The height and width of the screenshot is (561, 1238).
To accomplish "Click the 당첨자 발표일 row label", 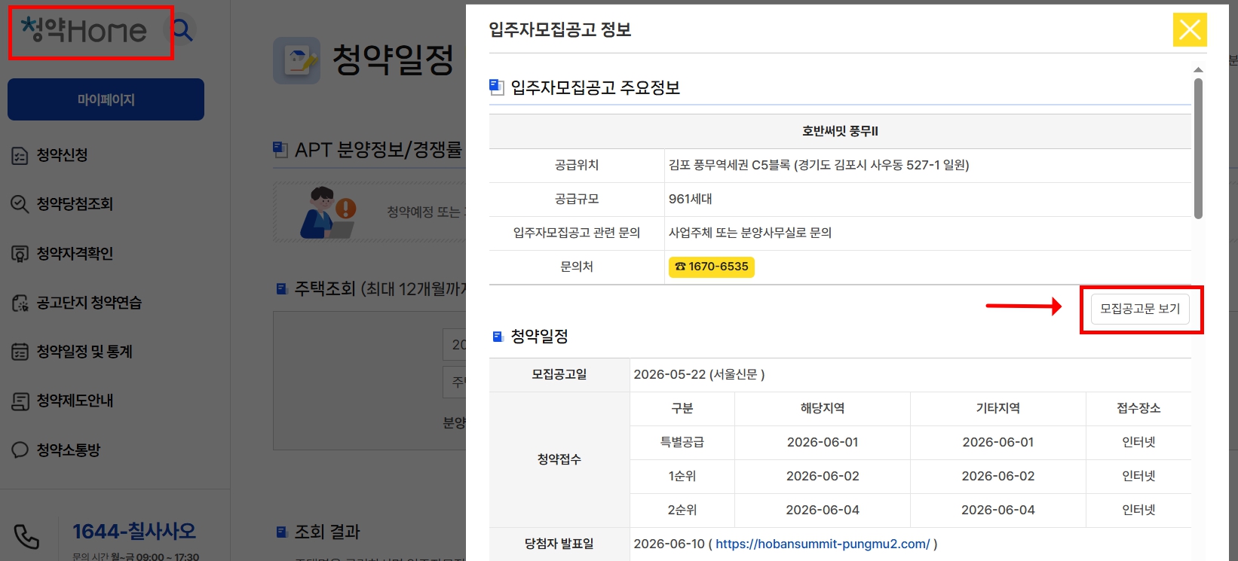I will tap(559, 544).
